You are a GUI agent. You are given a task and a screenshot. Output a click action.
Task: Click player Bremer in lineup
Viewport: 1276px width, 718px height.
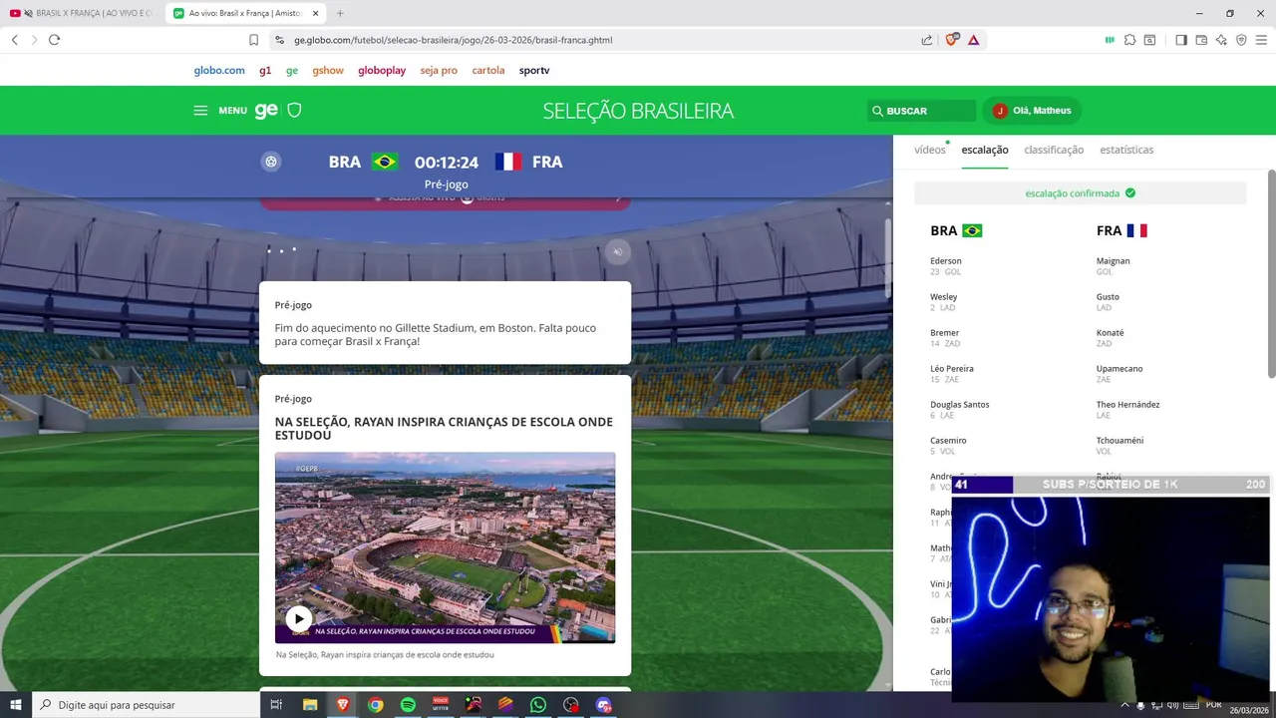[944, 333]
